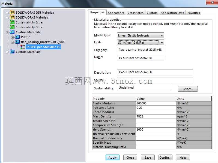Expand SOLIDWORKS DIN Materials node

click(x=7, y=13)
